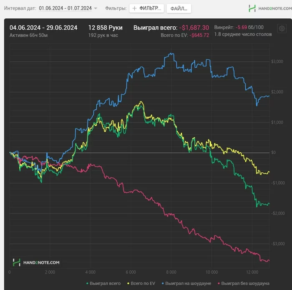This screenshot has width=292, height=290.
Task: Click the green dot for 'Выиграл всего'
Action: tap(86, 284)
